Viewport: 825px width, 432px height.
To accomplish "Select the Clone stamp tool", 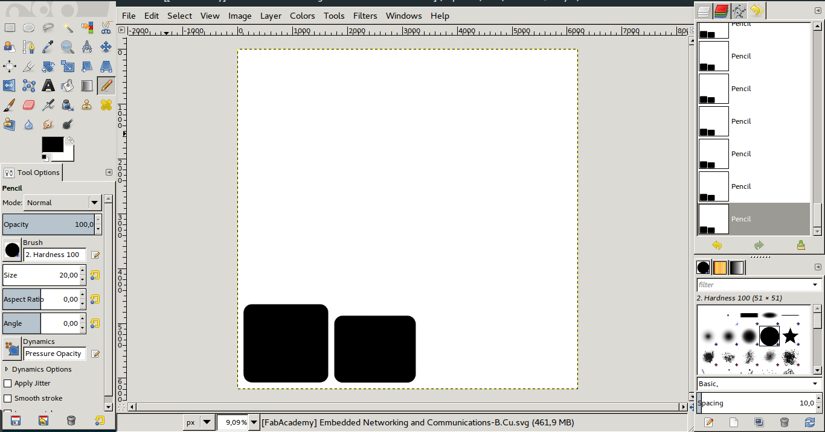I will (87, 105).
